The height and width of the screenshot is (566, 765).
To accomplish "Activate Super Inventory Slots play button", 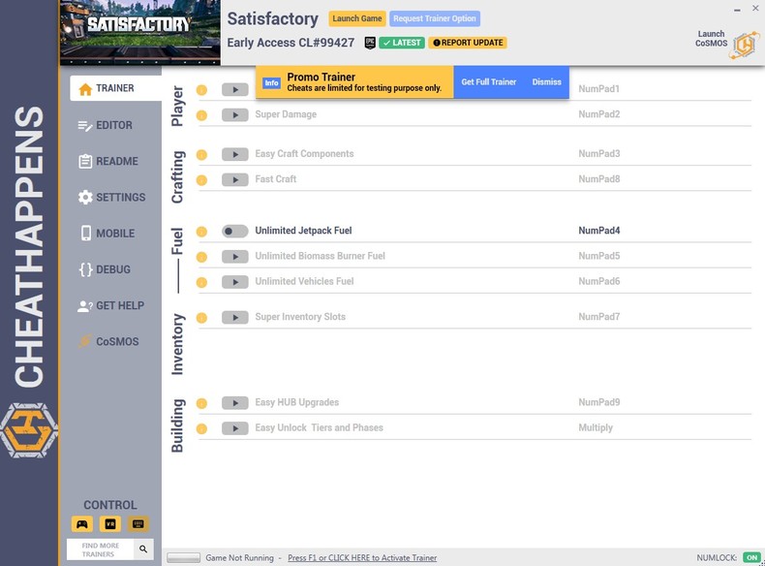I will point(234,318).
